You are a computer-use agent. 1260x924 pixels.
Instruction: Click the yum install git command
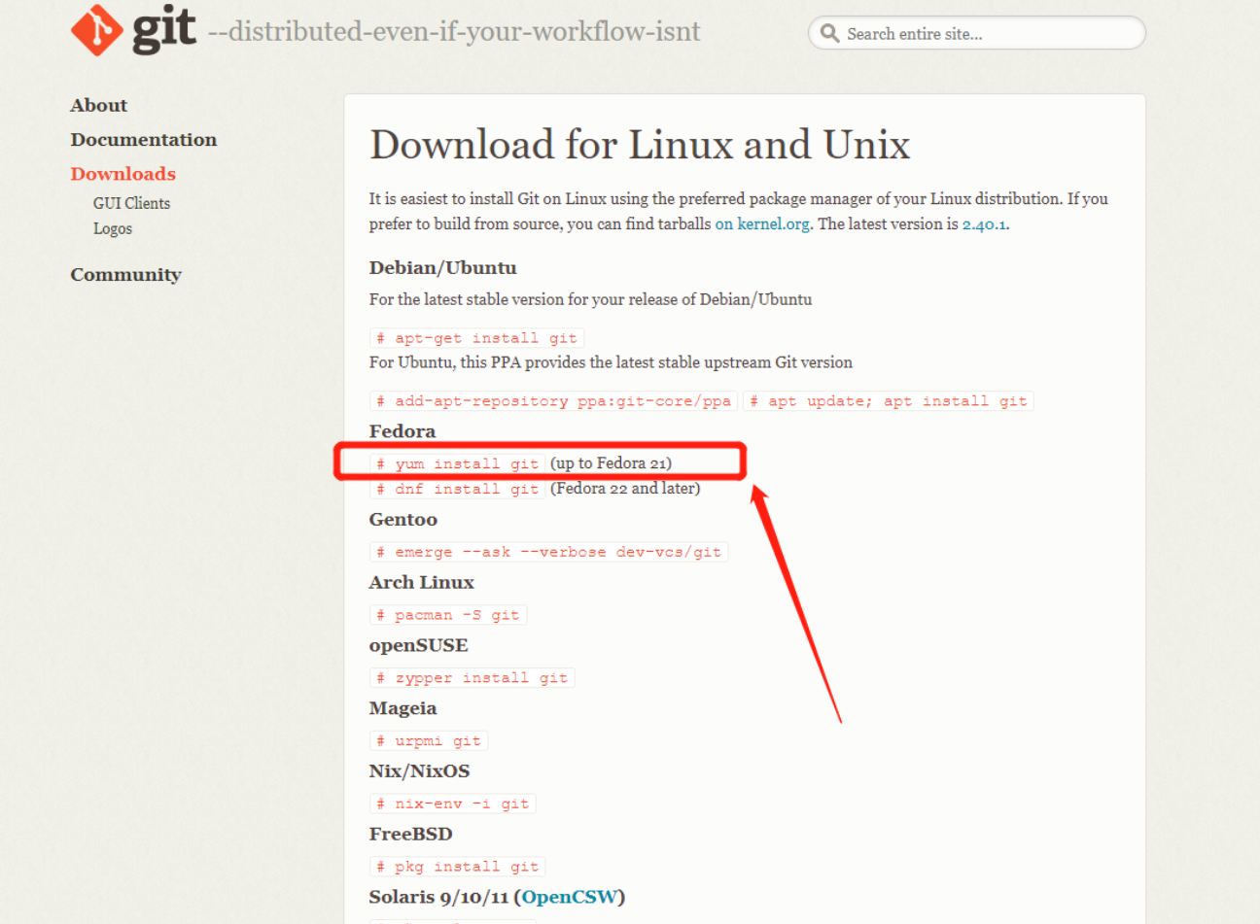457,464
